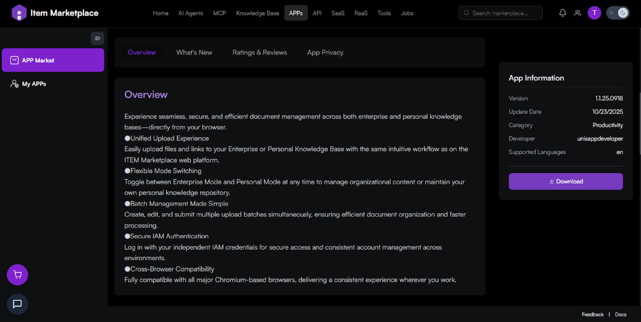Collapse the left sidebar panel
This screenshot has width=641, height=322.
97,38
